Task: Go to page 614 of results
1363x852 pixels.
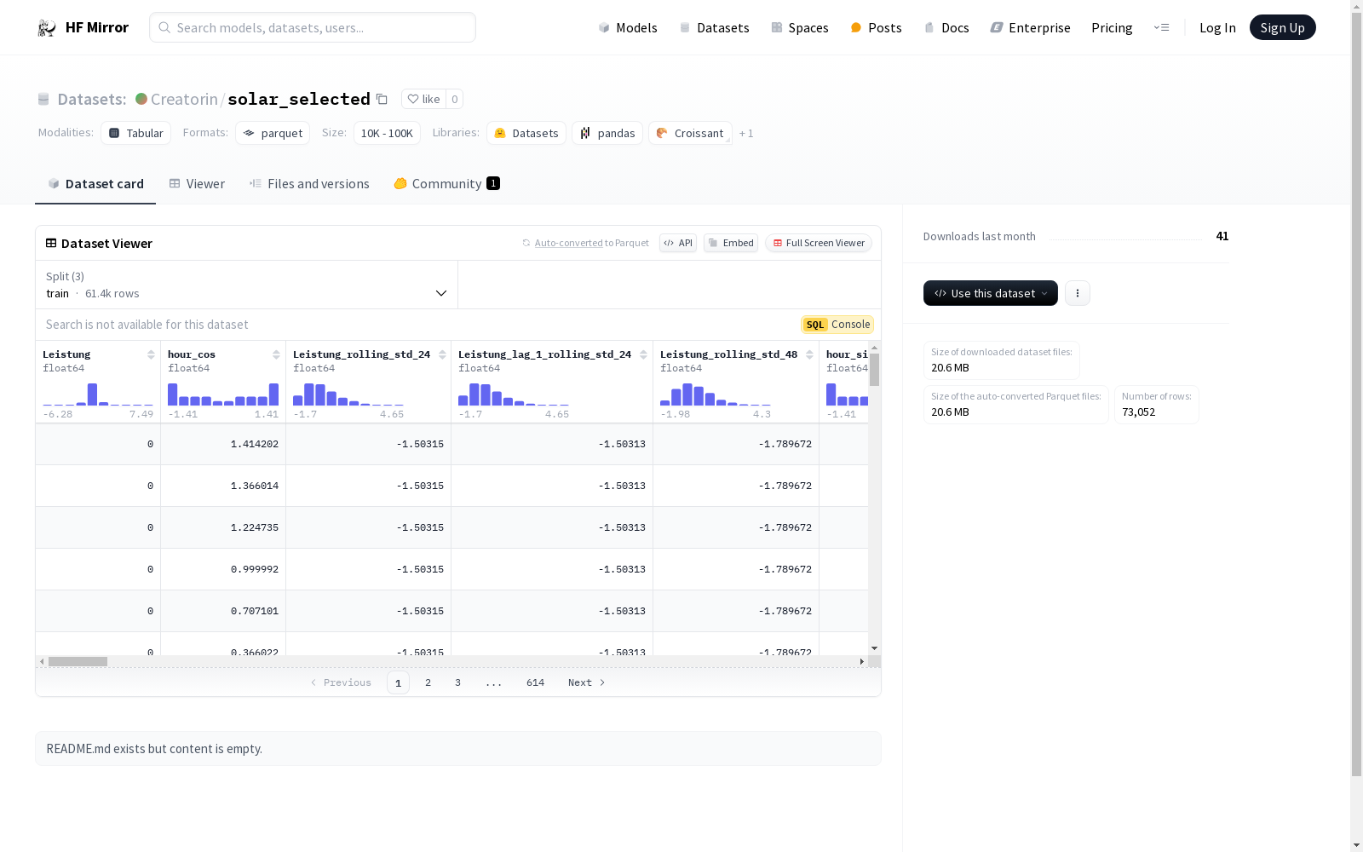Action: coord(535,682)
